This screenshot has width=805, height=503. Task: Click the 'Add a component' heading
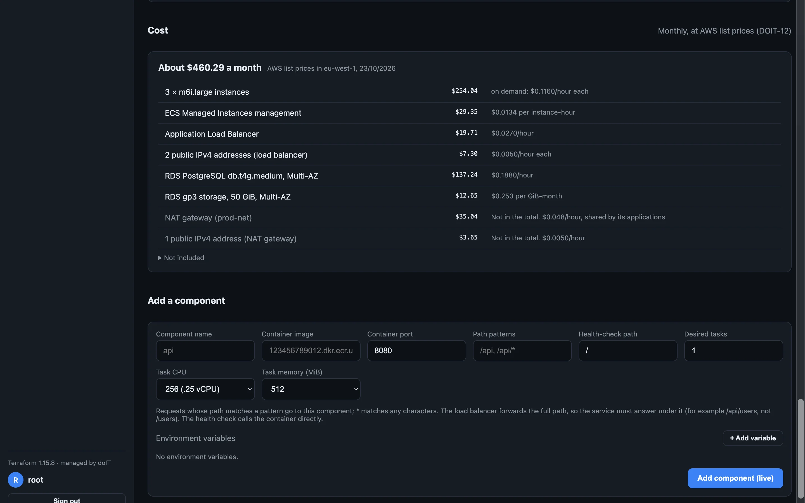click(x=186, y=301)
